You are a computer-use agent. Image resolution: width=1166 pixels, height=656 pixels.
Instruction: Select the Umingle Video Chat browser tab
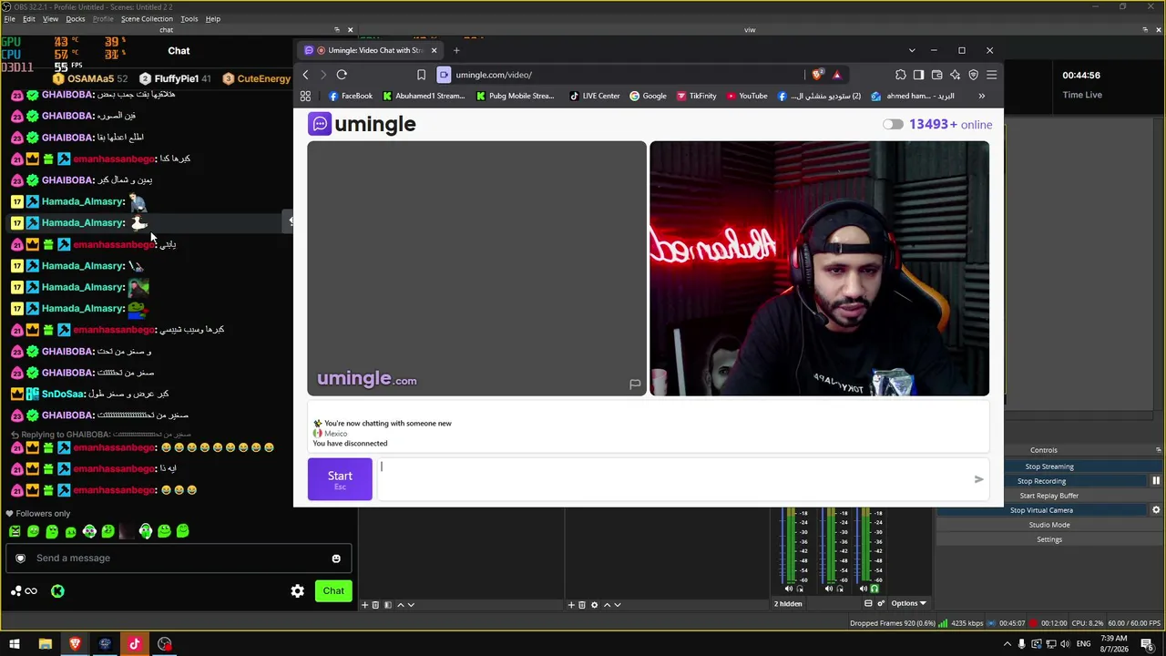click(x=371, y=50)
